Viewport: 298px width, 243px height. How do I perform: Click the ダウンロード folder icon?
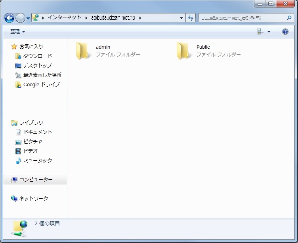(x=18, y=56)
